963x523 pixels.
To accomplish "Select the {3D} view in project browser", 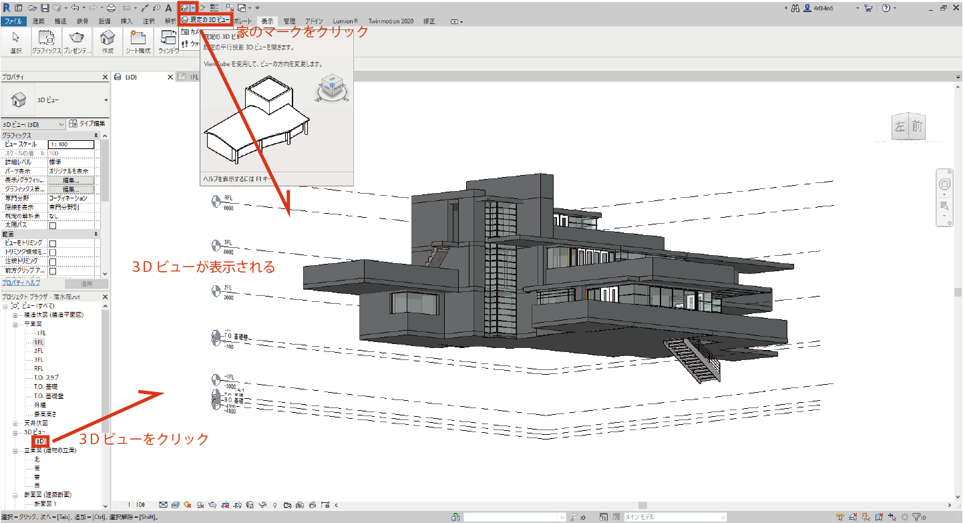I will tap(39, 442).
